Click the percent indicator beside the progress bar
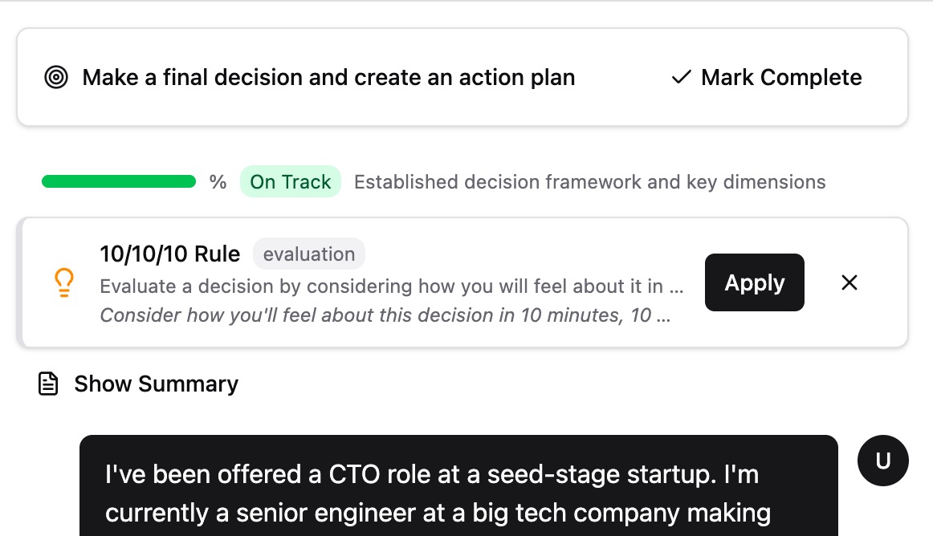Screen dimensions: 933x536 tap(218, 181)
